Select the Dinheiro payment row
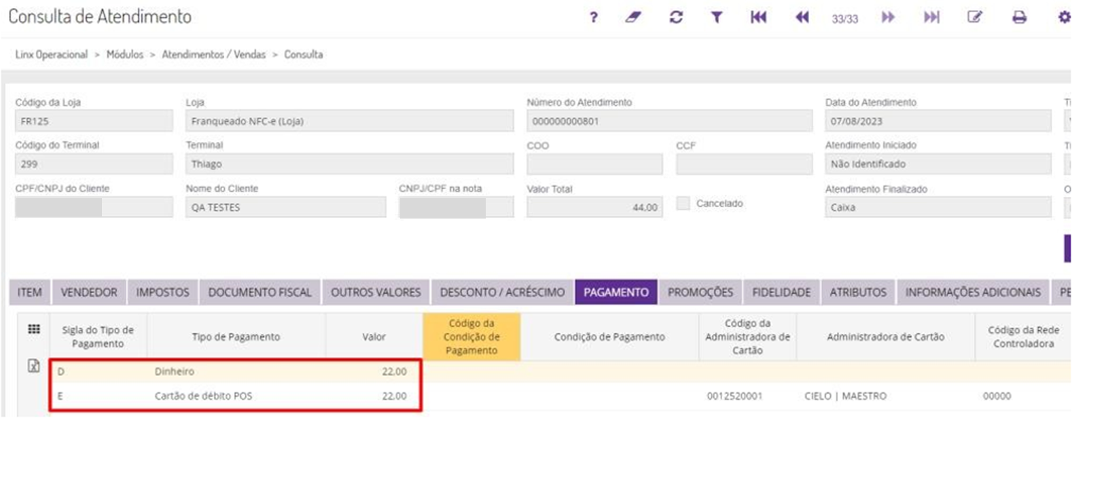Image resolution: width=1106 pixels, height=488 pixels. [560, 371]
